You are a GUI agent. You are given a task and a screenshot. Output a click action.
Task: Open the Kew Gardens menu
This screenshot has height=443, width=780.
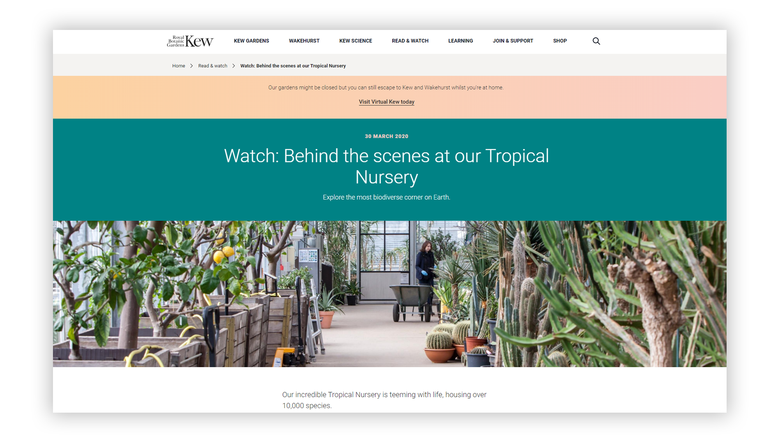251,41
